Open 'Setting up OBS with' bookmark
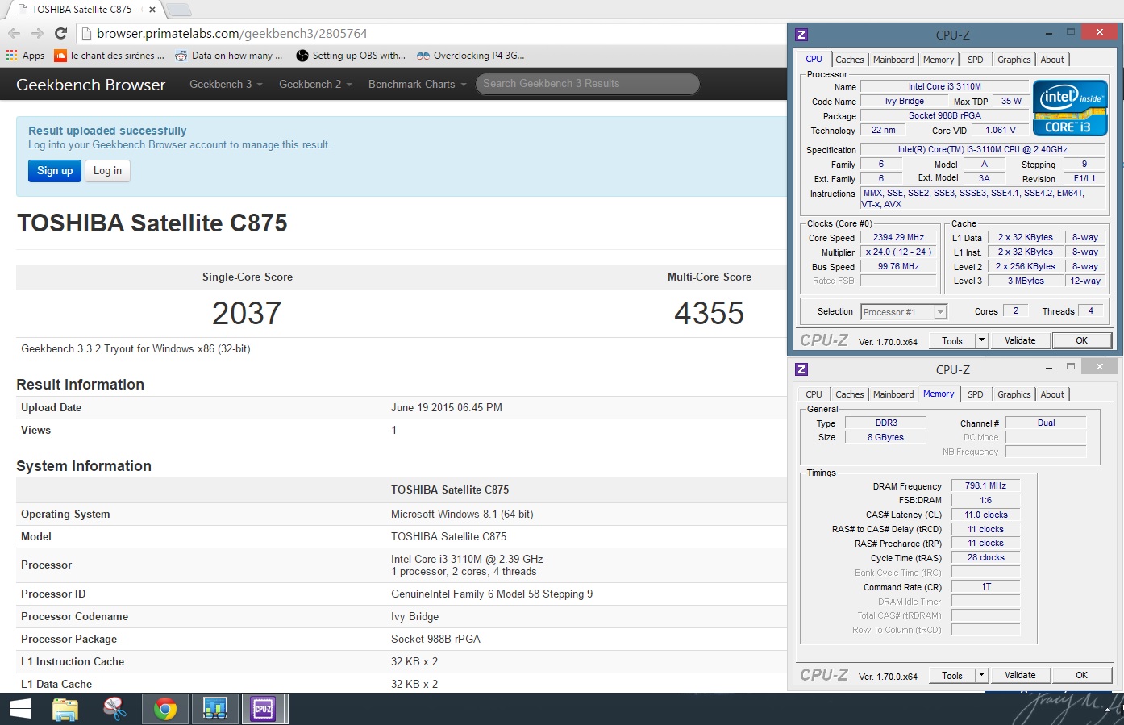This screenshot has width=1124, height=725. click(x=351, y=56)
